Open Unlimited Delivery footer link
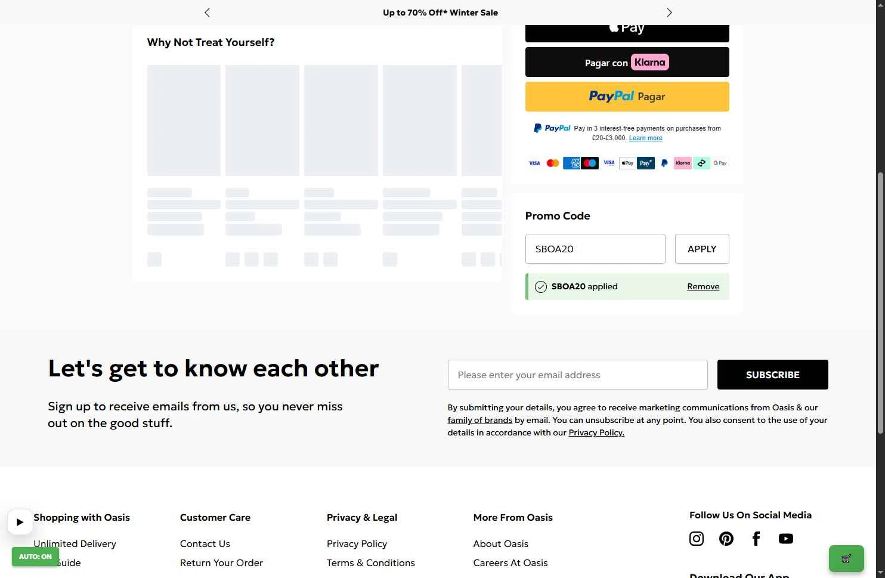Image resolution: width=885 pixels, height=578 pixels. (75, 543)
